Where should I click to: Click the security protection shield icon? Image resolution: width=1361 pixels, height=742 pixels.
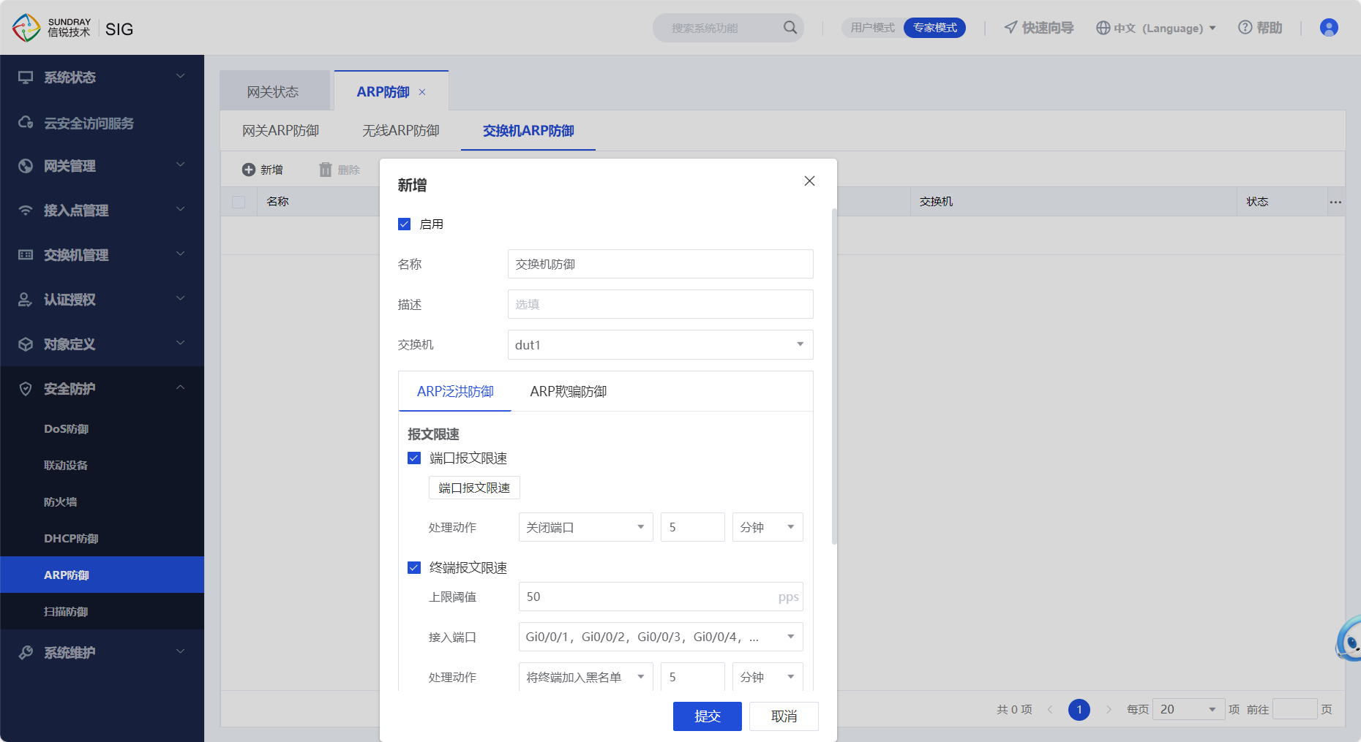pos(26,389)
